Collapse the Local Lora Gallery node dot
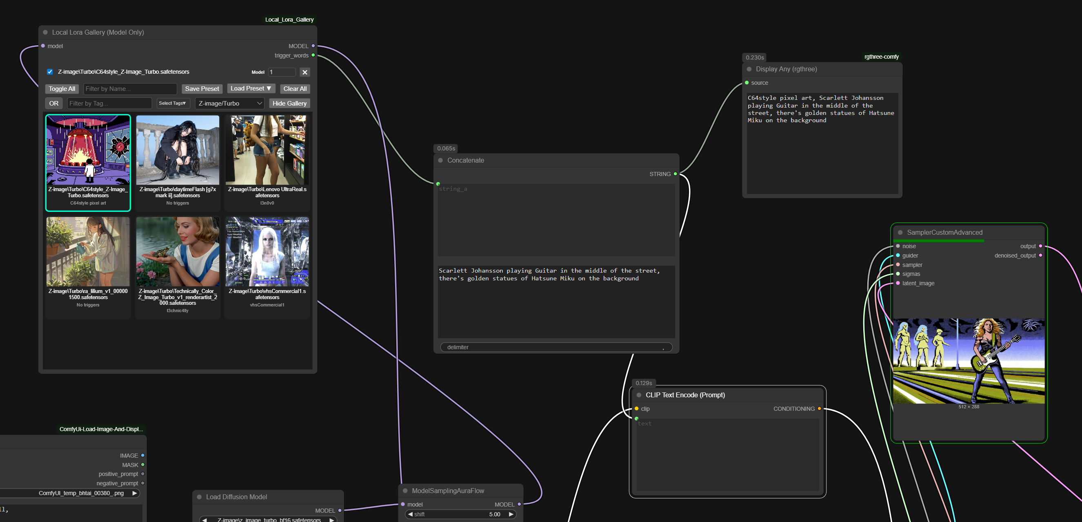Viewport: 1082px width, 522px height. pos(45,32)
